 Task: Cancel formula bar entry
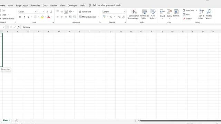11,27
